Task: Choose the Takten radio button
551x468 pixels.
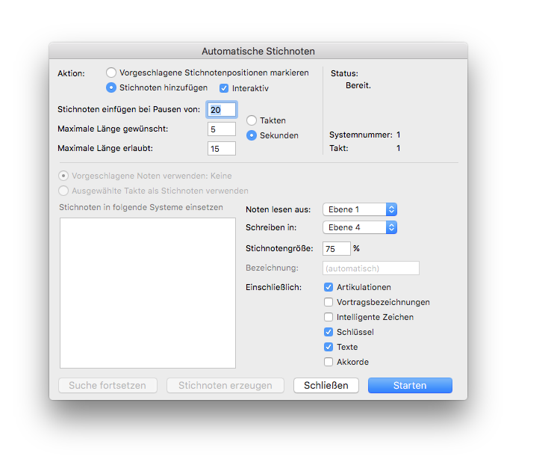Action: point(252,120)
